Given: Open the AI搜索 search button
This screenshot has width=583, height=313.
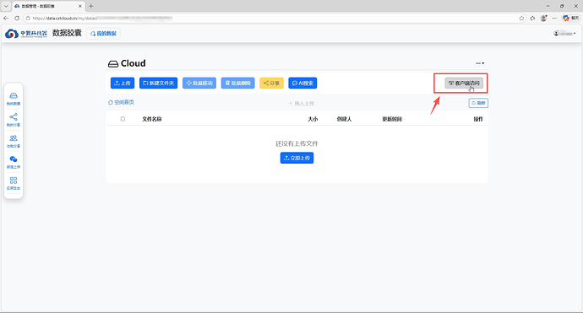Looking at the screenshot, I should tap(302, 84).
